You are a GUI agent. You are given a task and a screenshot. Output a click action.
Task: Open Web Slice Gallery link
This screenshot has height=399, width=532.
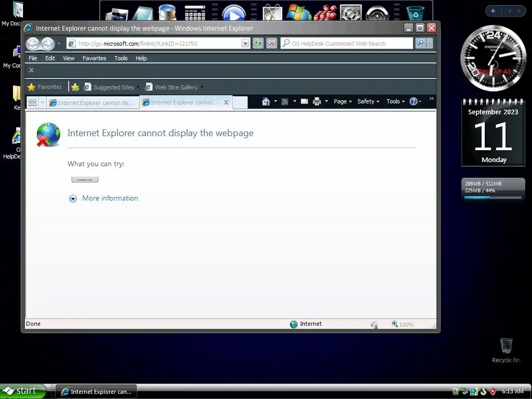click(171, 87)
